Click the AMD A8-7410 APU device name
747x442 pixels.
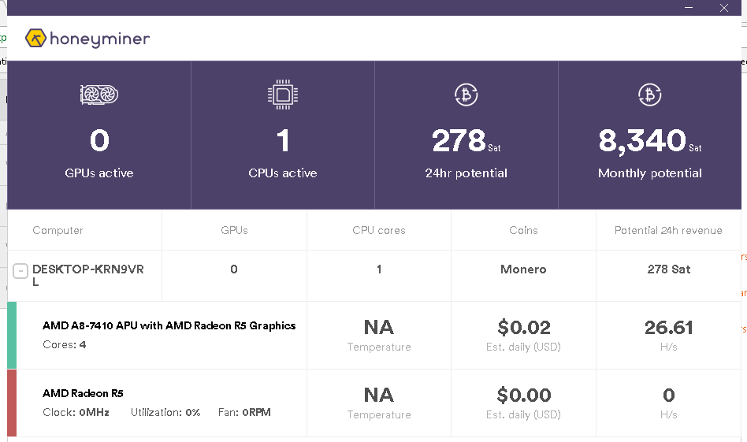point(169,325)
